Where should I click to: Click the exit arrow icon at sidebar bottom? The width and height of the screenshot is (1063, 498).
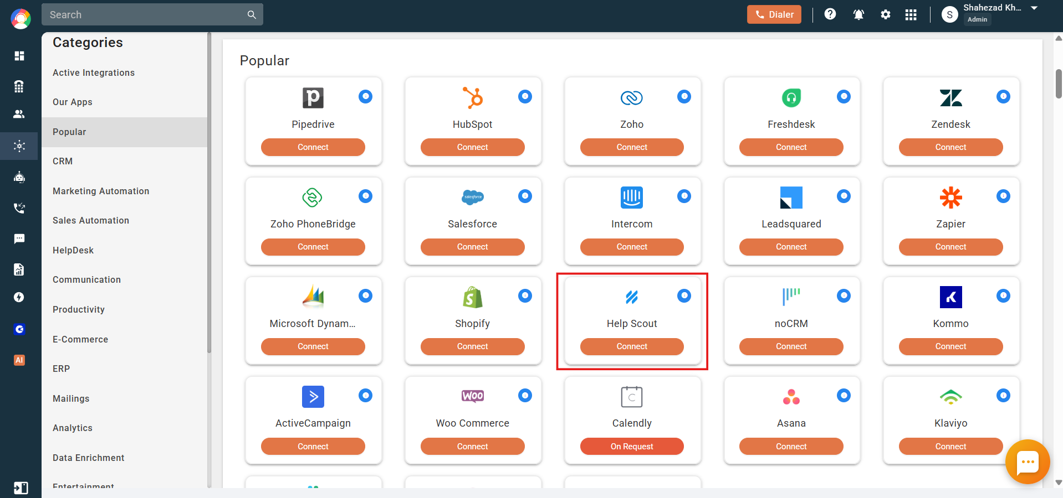pyautogui.click(x=21, y=487)
